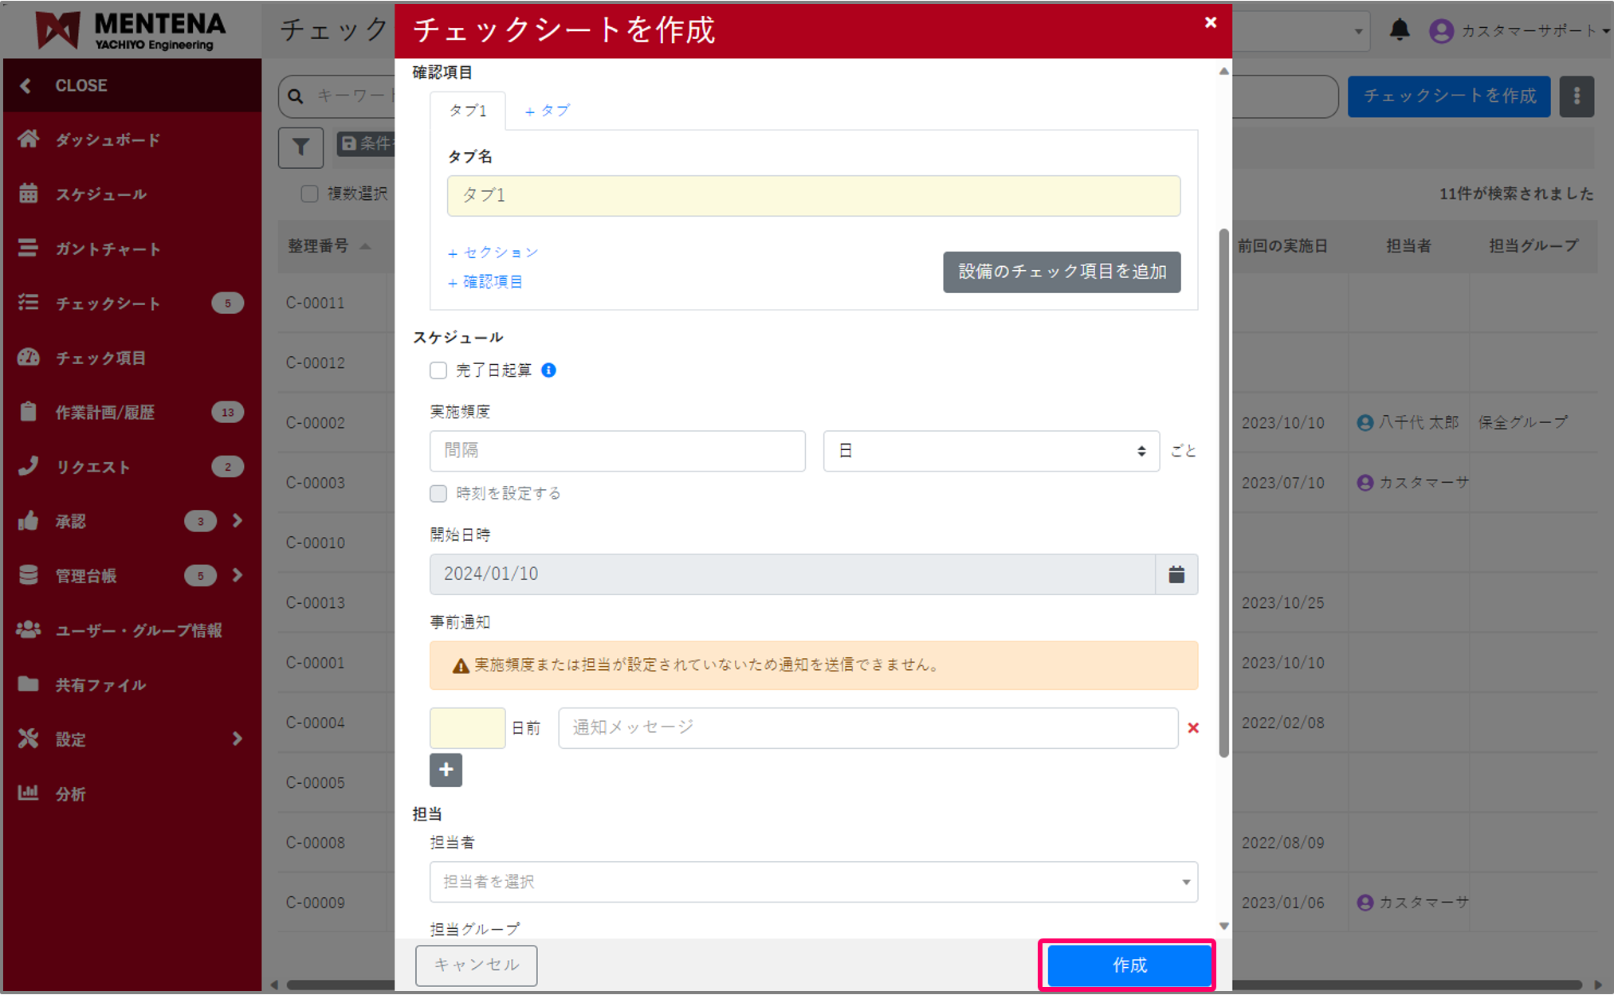
Task: Enable the 完了日起算 checkbox
Action: (x=438, y=370)
